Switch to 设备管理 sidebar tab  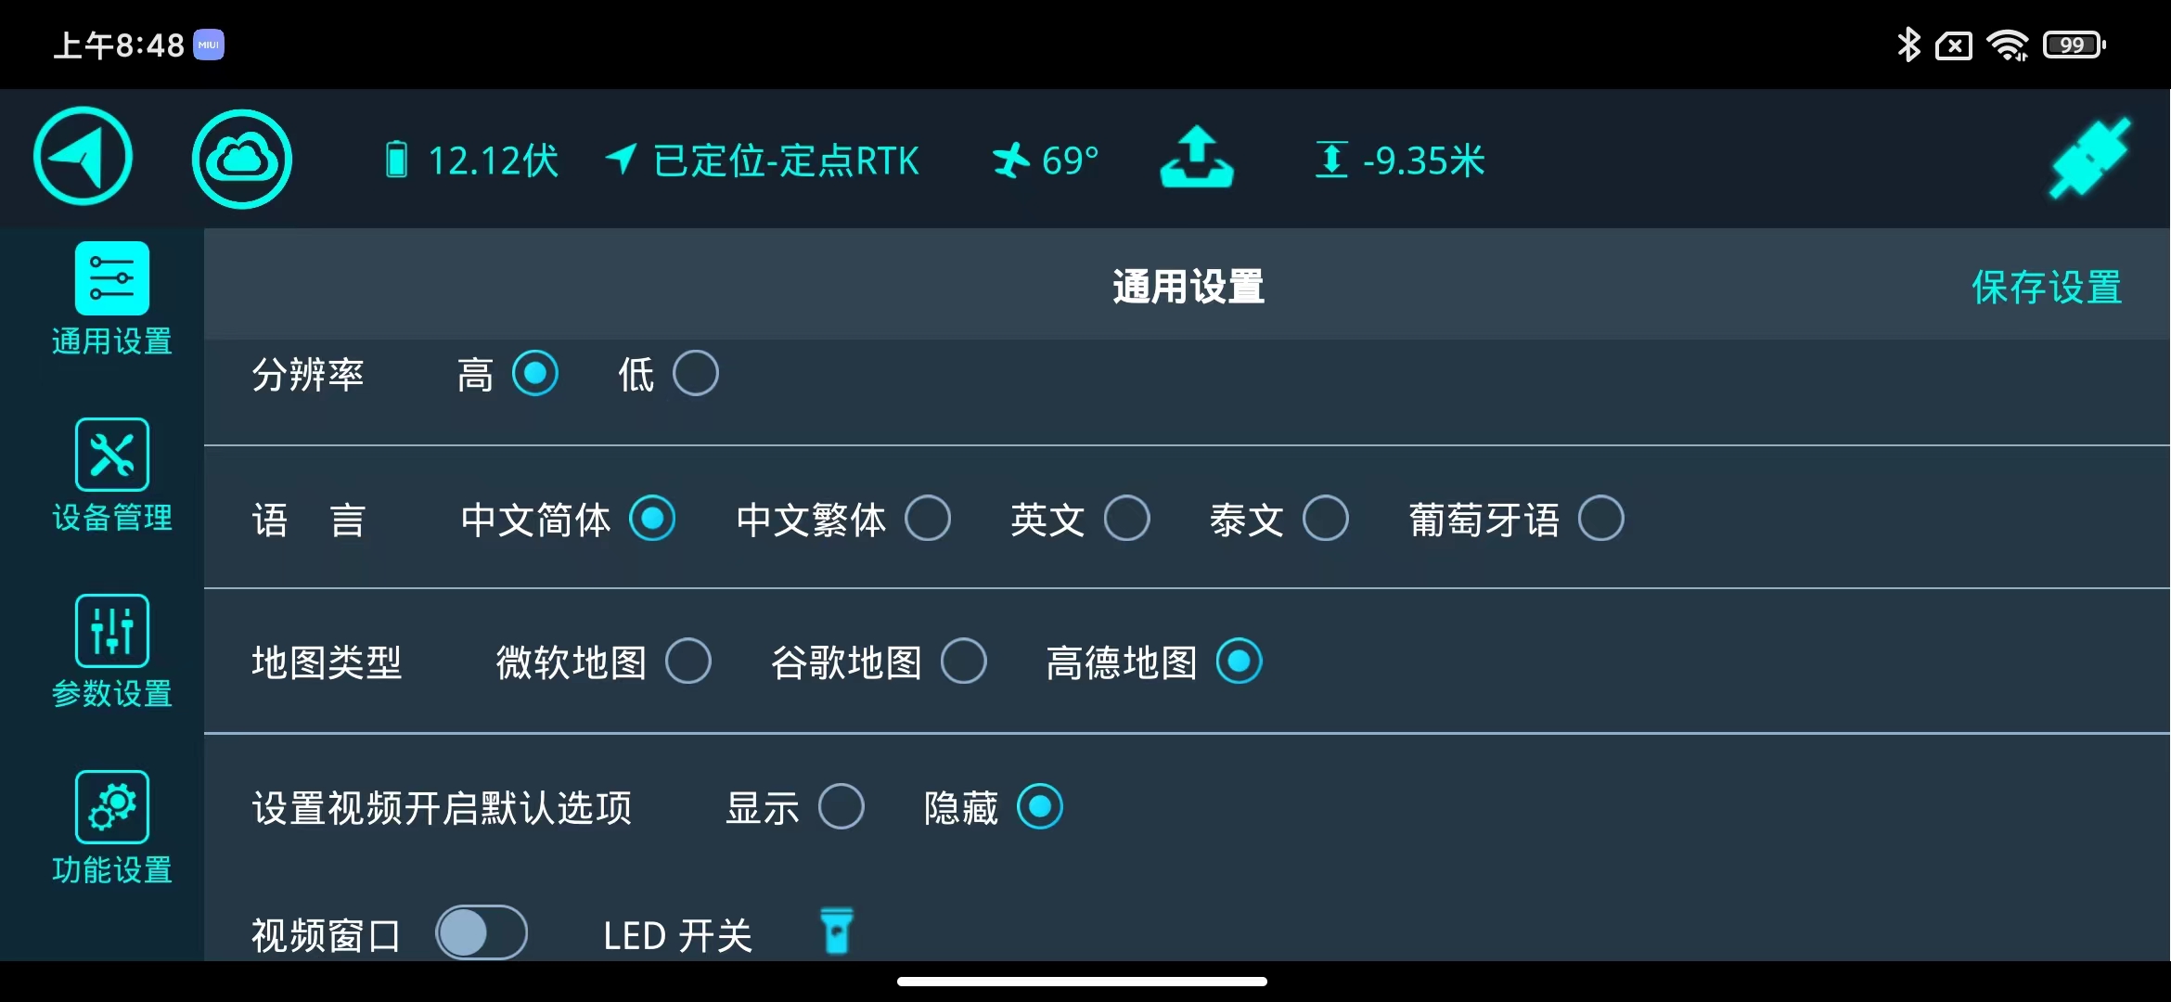[111, 475]
